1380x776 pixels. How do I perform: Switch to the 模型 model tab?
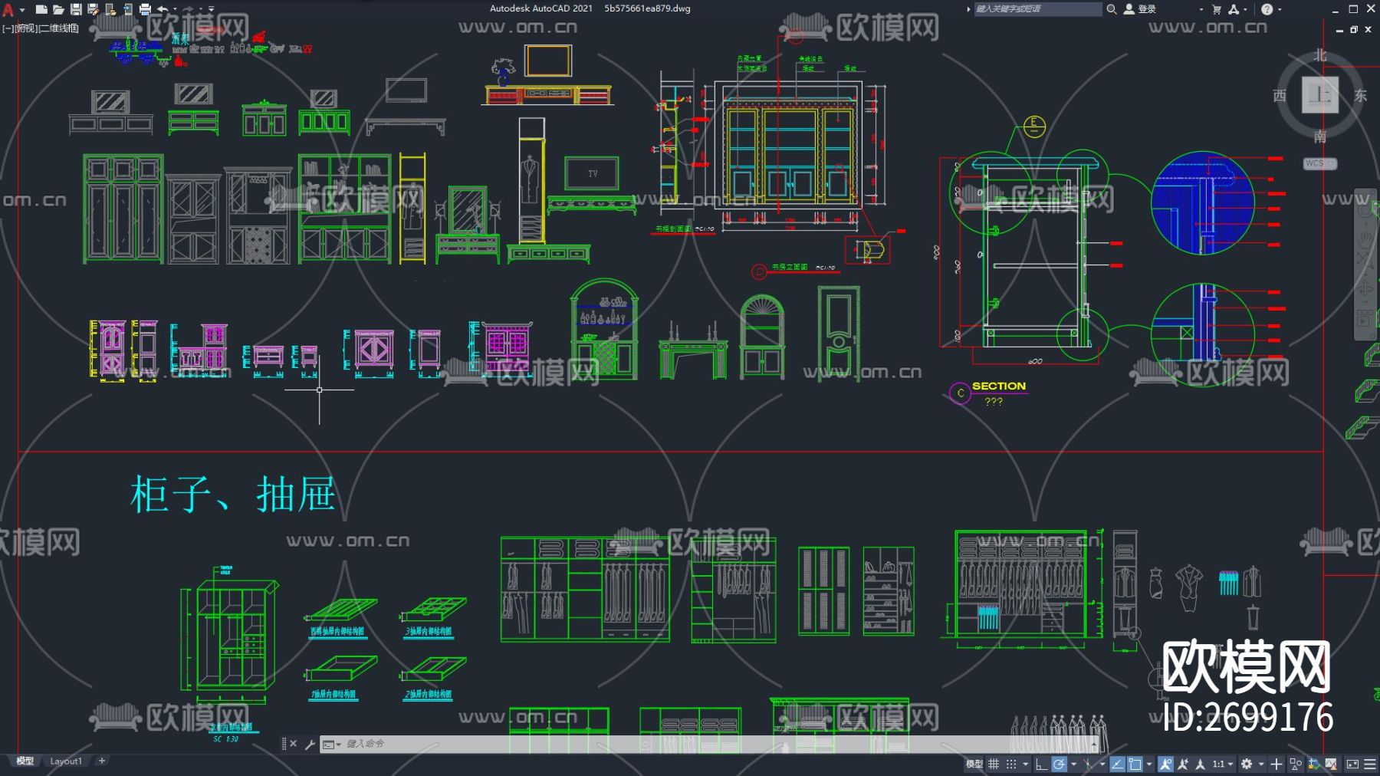[x=25, y=761]
